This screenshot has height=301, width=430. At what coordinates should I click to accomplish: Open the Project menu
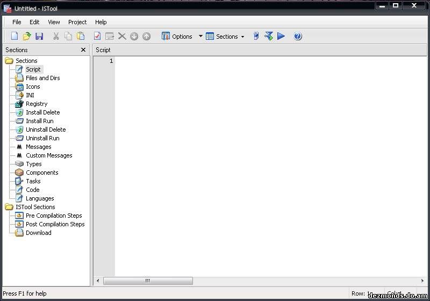click(77, 22)
